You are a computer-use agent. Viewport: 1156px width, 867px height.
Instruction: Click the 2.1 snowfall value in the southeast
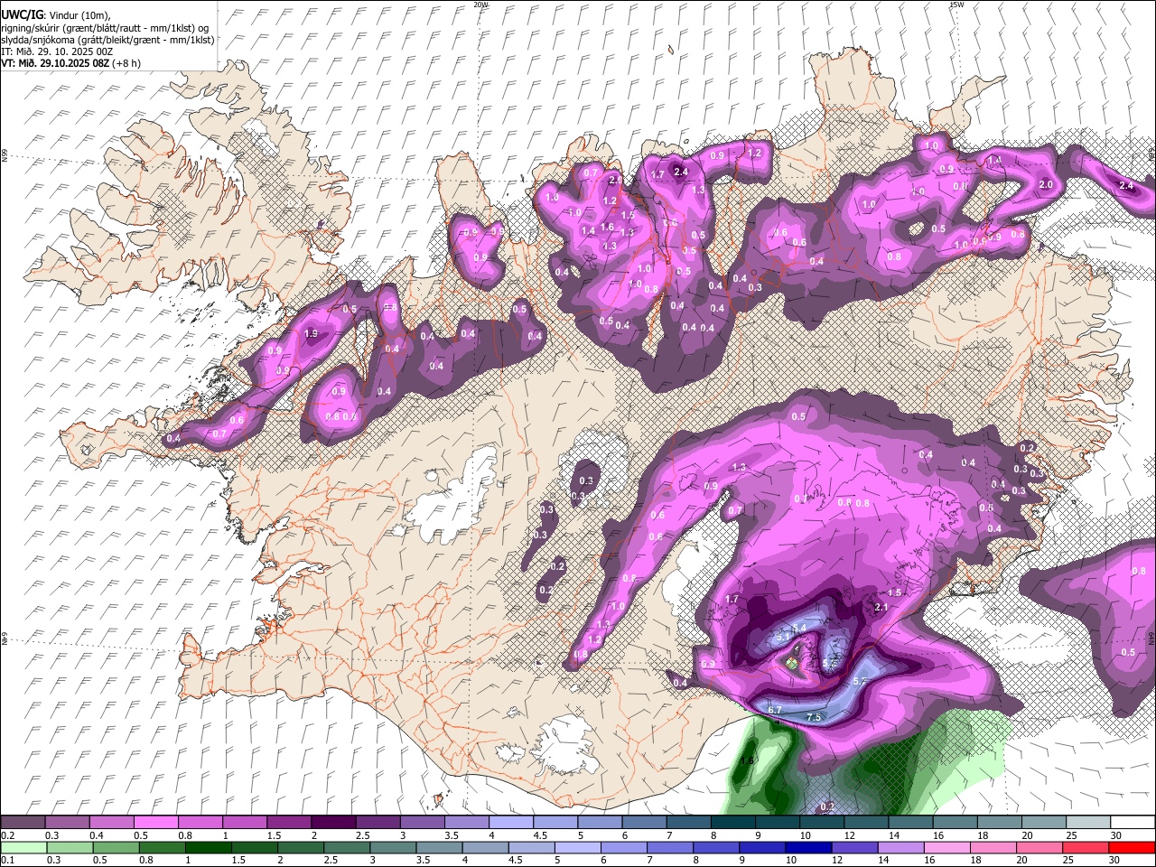pyautogui.click(x=882, y=607)
